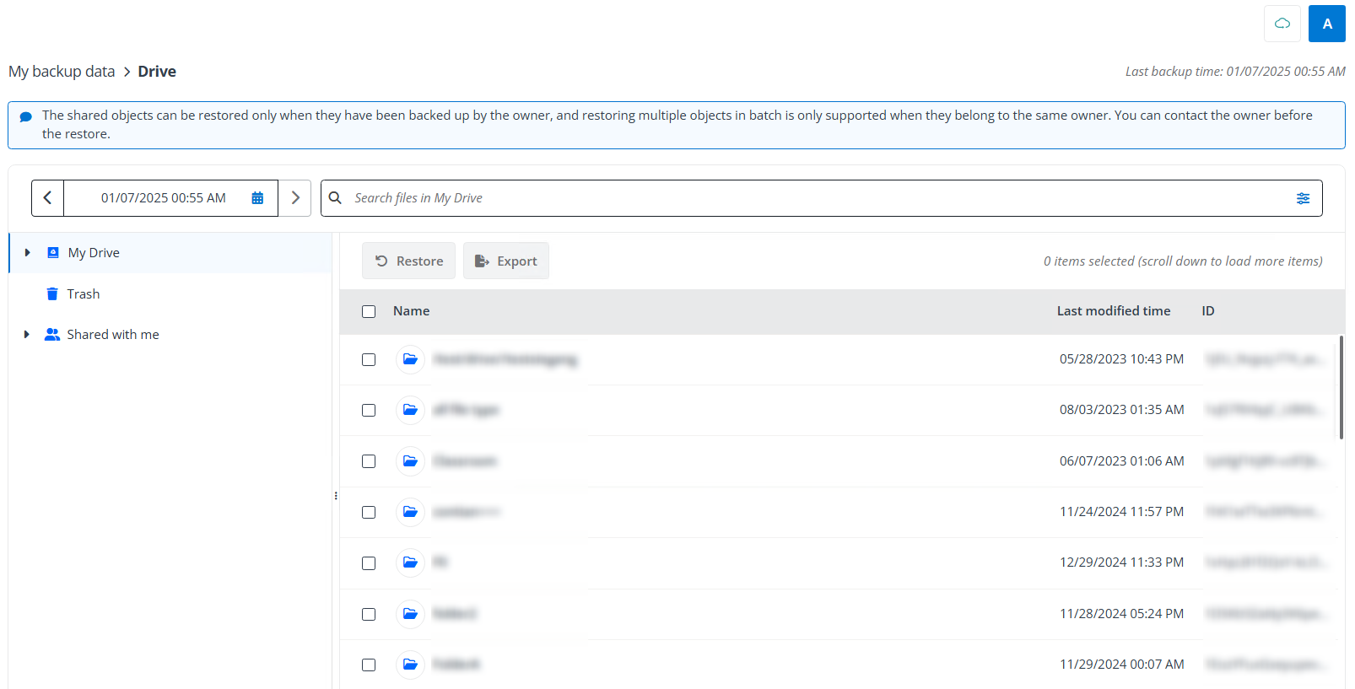Open the calendar date picker icon
Screen dimensions: 1355x689
pos(257,198)
